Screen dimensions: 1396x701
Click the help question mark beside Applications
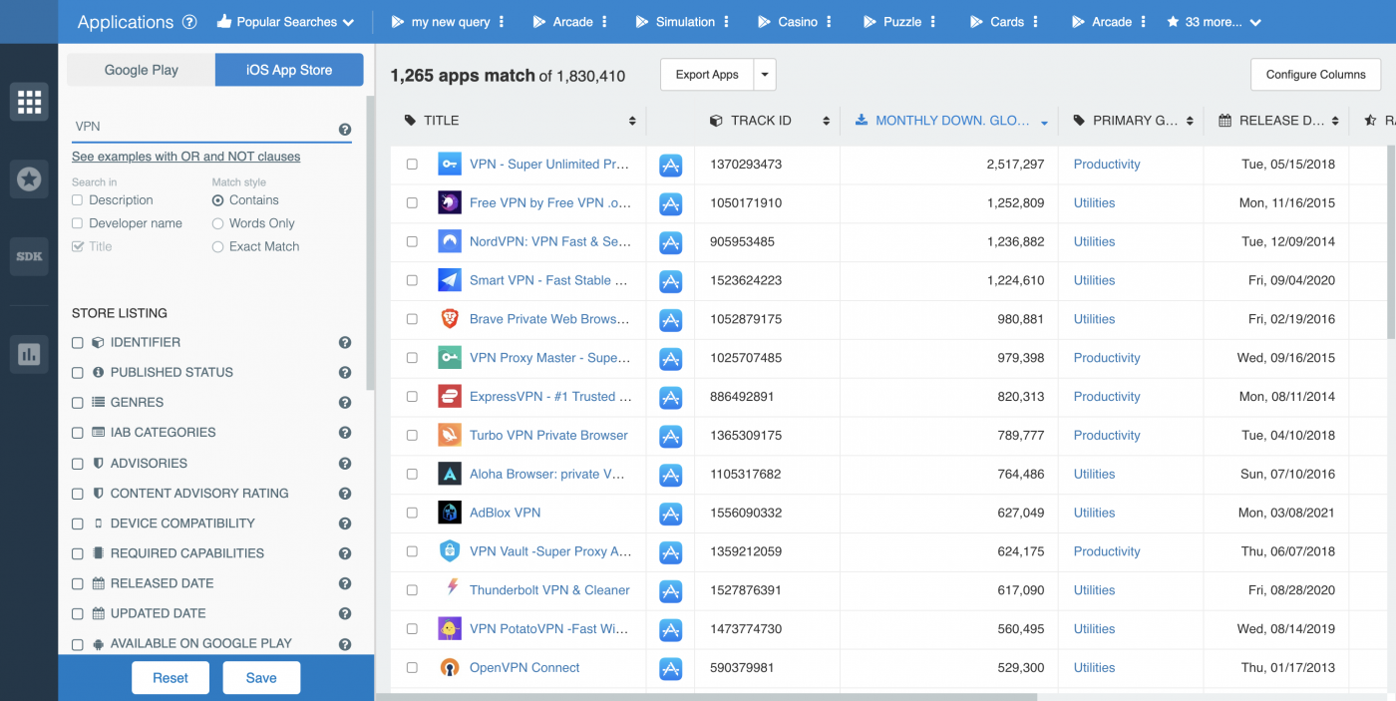[189, 21]
